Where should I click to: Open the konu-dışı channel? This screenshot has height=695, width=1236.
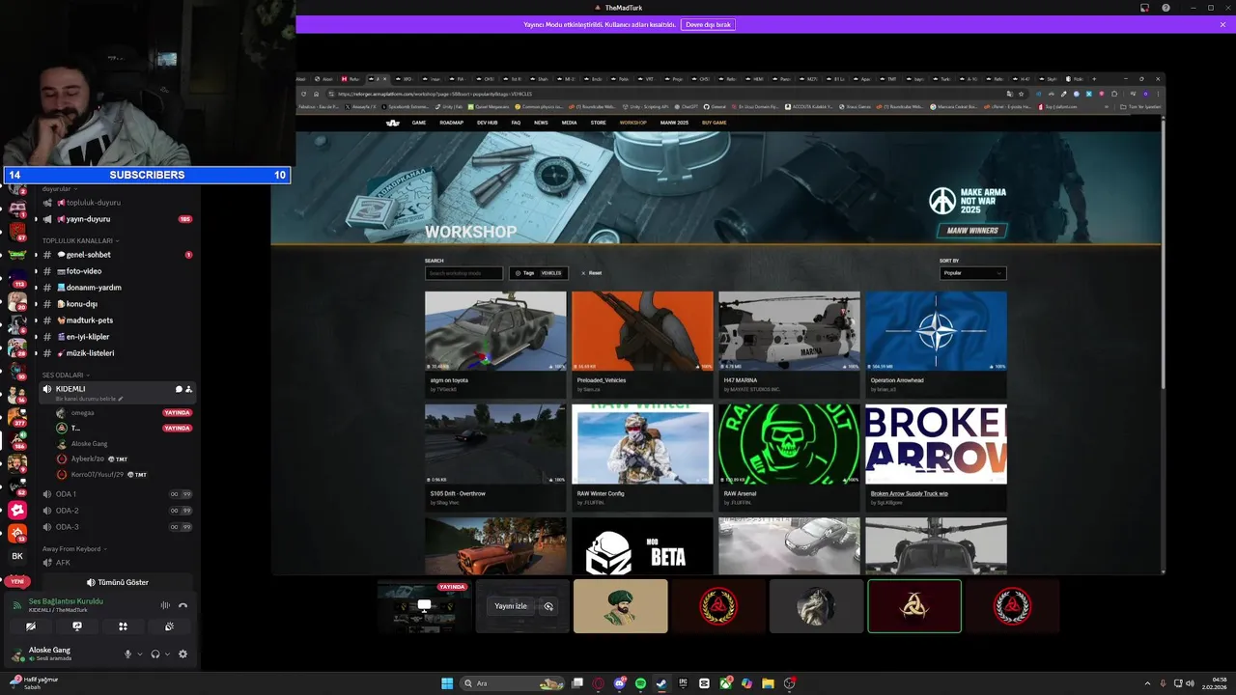pyautogui.click(x=116, y=304)
